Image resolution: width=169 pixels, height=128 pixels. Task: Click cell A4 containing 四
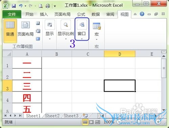(27, 97)
